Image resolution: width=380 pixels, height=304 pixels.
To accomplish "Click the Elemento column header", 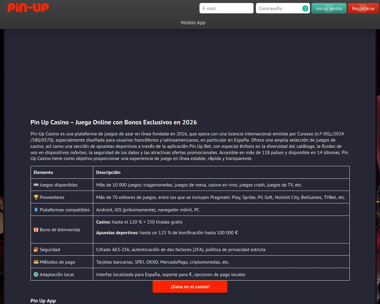I will click(x=43, y=172).
